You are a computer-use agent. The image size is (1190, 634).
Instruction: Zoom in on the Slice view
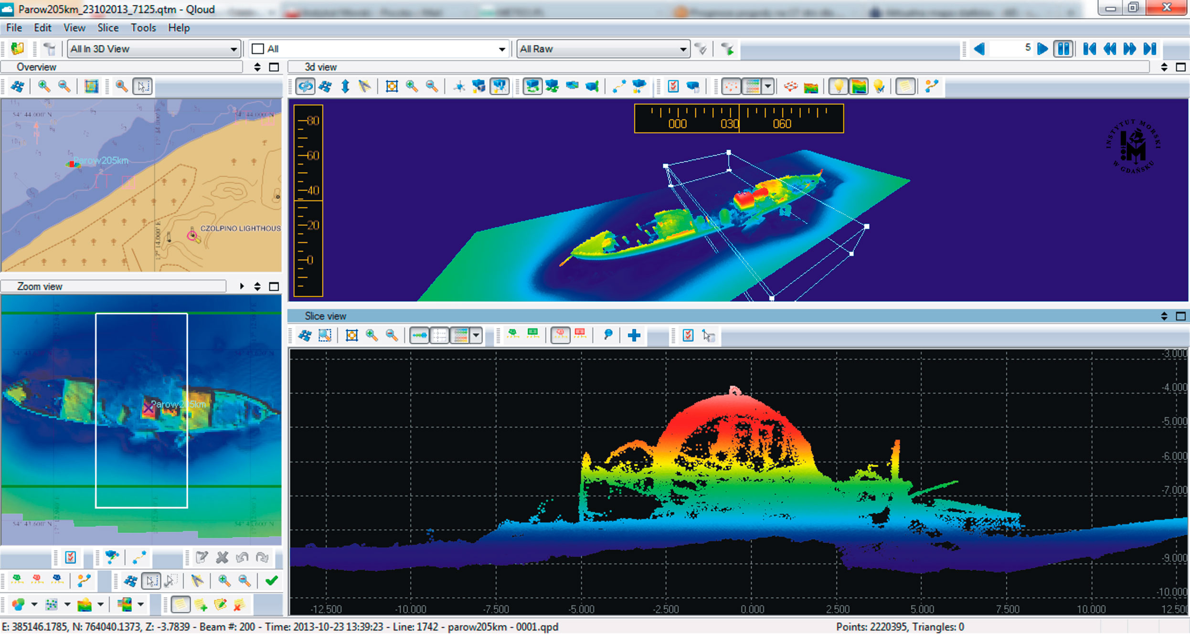tap(372, 336)
